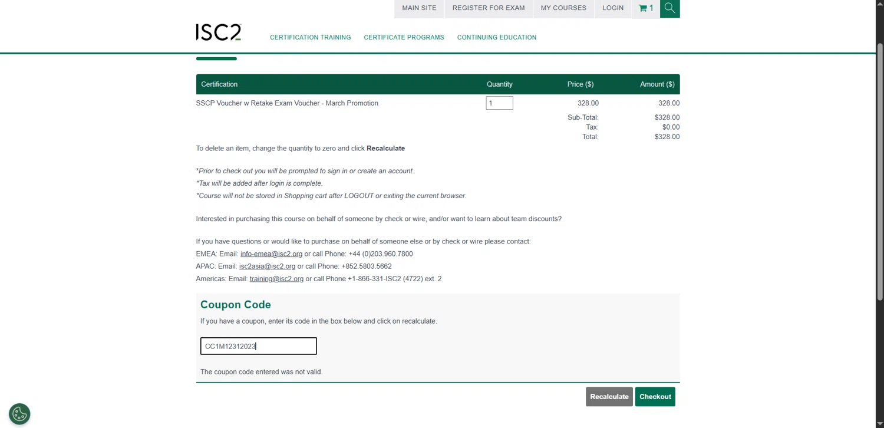Email isc2asia@isc2.org link
This screenshot has width=884, height=428.
(x=267, y=266)
